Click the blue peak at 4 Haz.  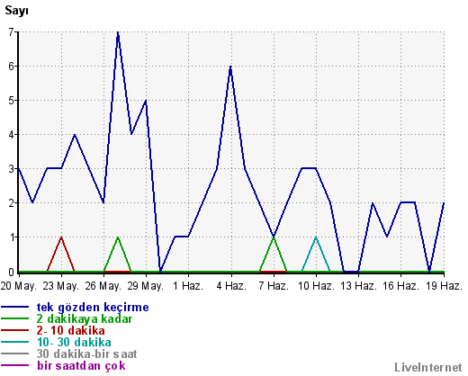coord(230,67)
